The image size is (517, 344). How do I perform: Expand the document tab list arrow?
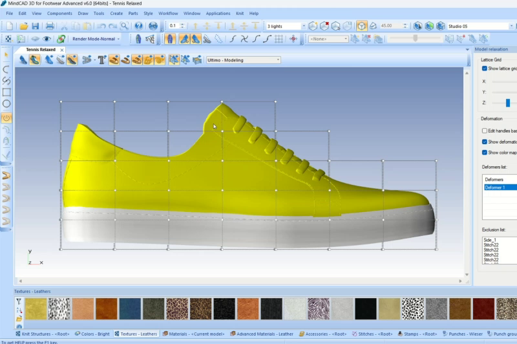click(467, 50)
